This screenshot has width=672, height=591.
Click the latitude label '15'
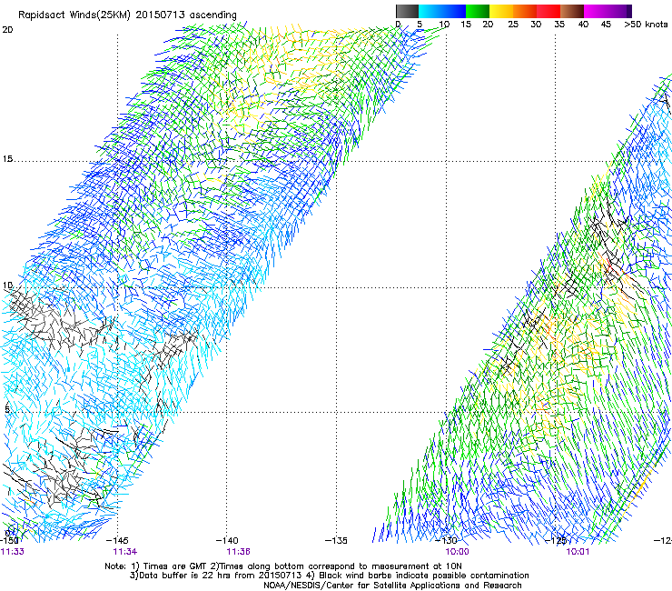7,159
